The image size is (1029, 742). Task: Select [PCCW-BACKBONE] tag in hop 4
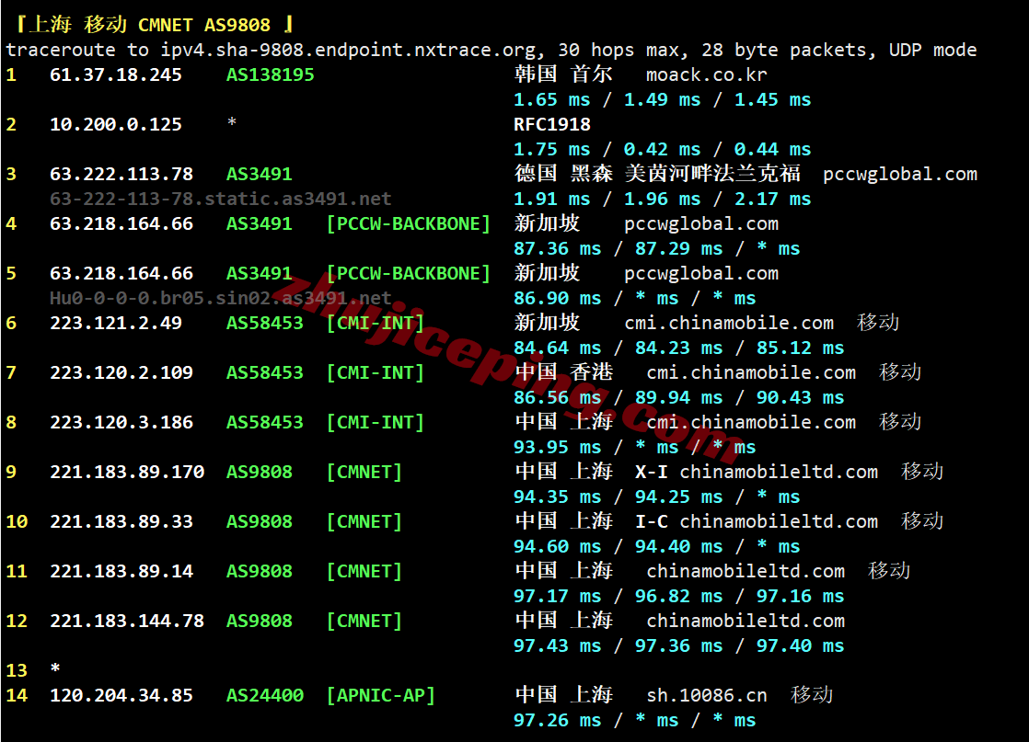tap(408, 223)
